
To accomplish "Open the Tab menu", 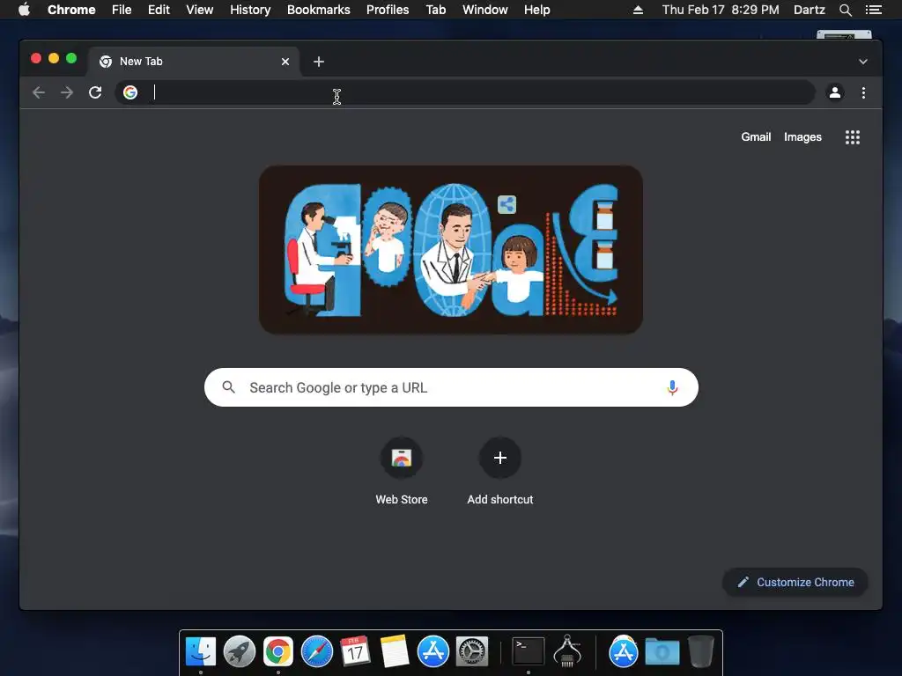I will click(x=436, y=10).
